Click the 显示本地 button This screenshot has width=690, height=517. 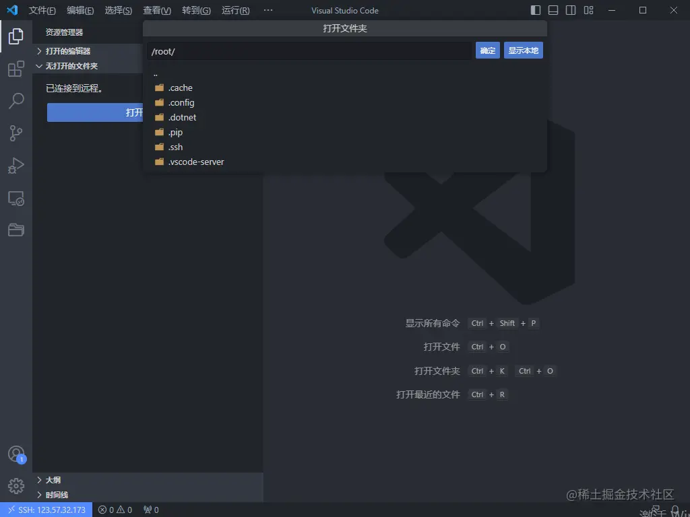tap(523, 50)
